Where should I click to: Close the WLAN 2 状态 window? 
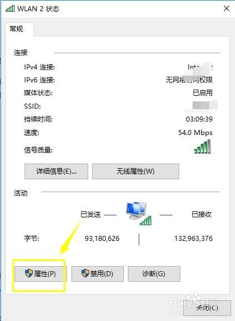(x=227, y=8)
